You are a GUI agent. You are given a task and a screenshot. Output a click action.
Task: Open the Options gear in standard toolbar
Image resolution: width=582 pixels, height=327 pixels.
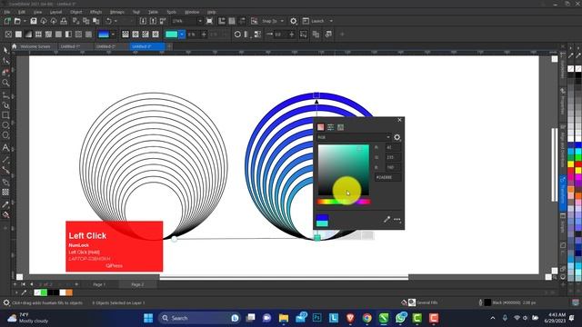pos(293,21)
